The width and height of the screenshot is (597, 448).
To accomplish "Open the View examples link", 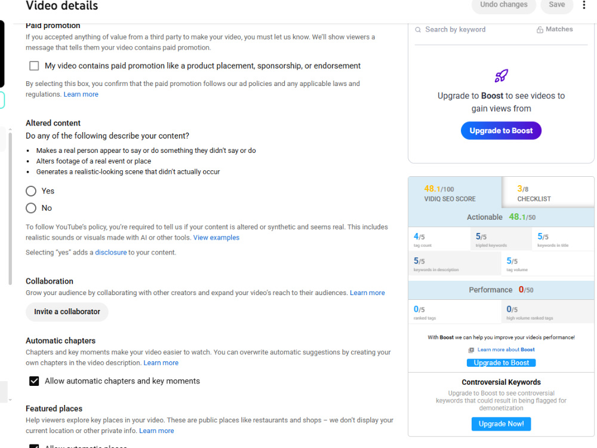I will click(x=216, y=237).
